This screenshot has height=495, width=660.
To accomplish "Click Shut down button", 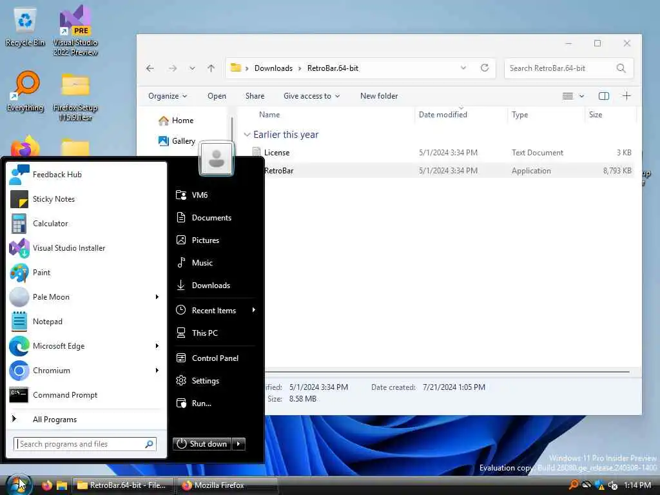I will coord(202,443).
